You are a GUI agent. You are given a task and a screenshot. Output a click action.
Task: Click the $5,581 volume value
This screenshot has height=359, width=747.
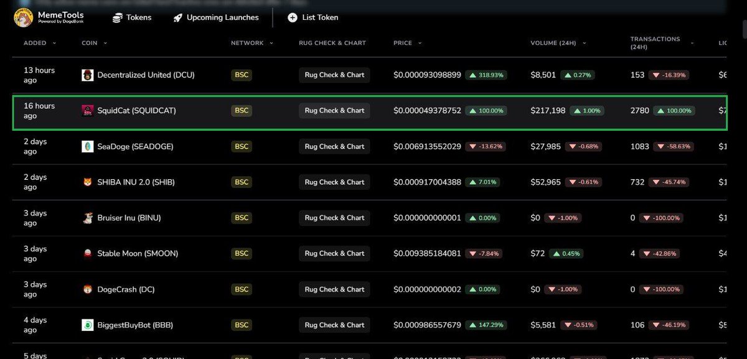pos(543,325)
